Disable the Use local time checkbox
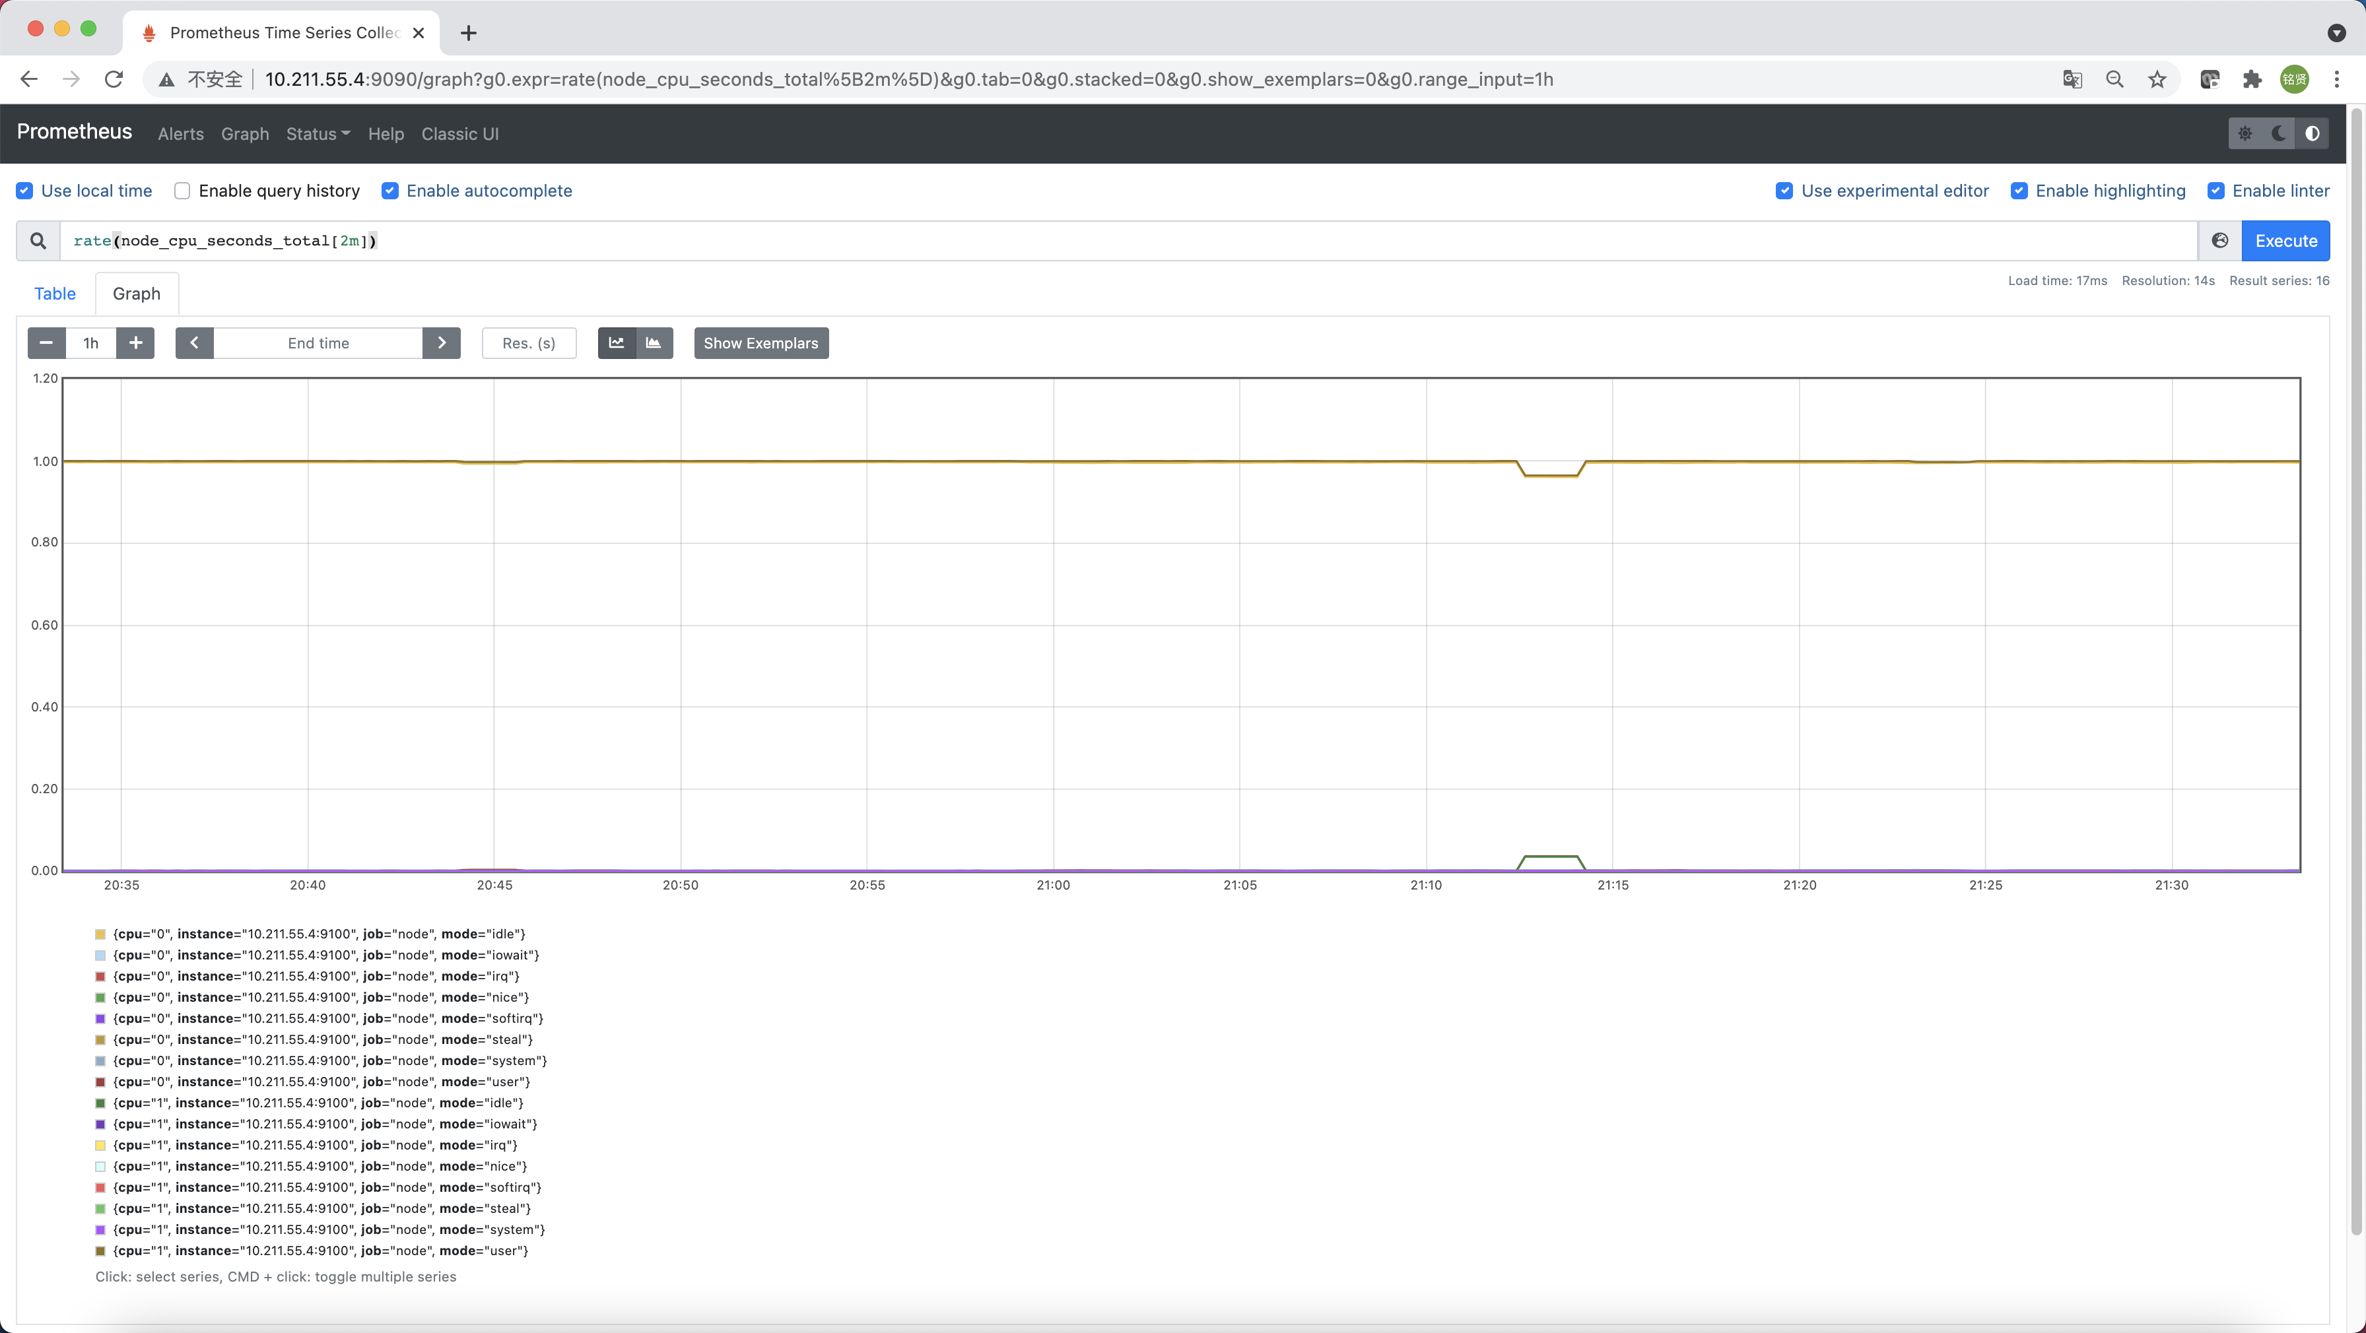The height and width of the screenshot is (1333, 2366). pyautogui.click(x=25, y=191)
